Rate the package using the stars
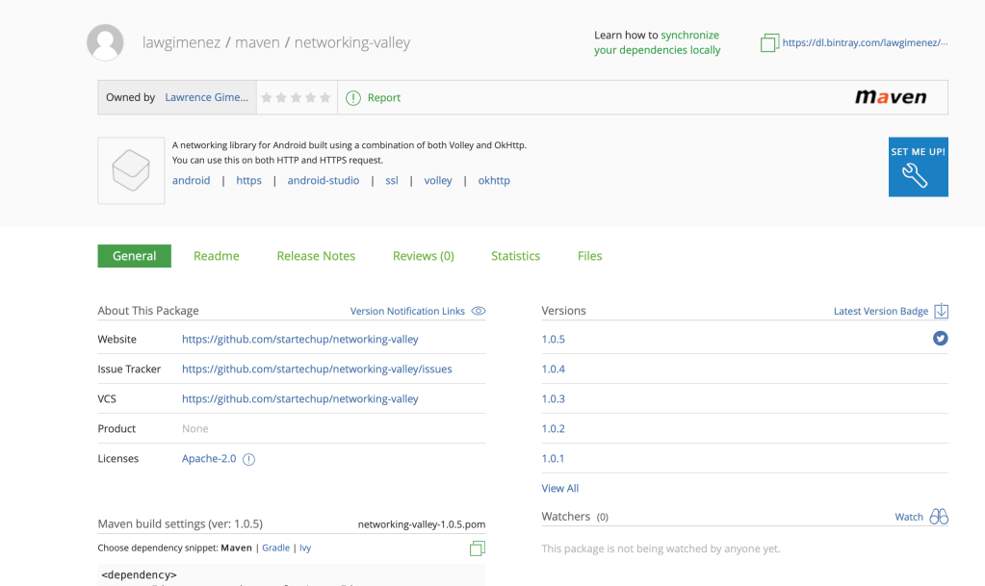 click(x=297, y=97)
